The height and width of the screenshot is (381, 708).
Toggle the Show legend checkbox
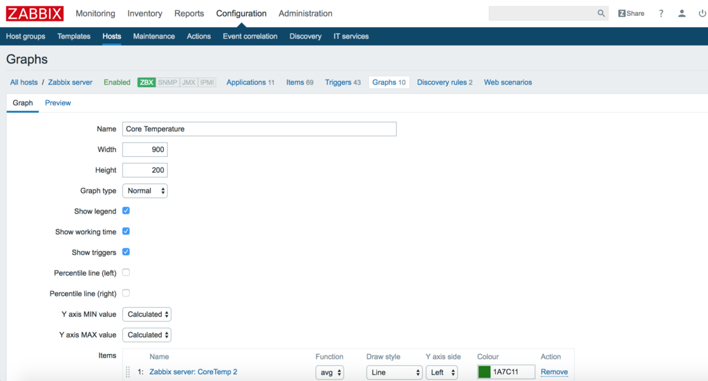pos(126,211)
